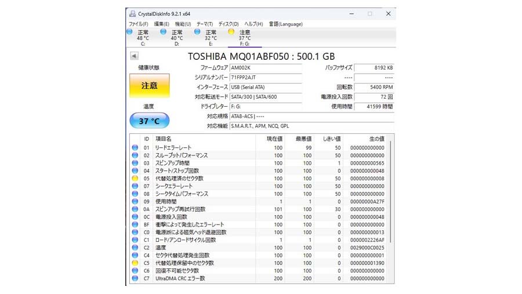Click blue status icon for C1 ロード/アンロードサイクル回数
Viewport: 522px width, 294px height.
(x=135, y=239)
